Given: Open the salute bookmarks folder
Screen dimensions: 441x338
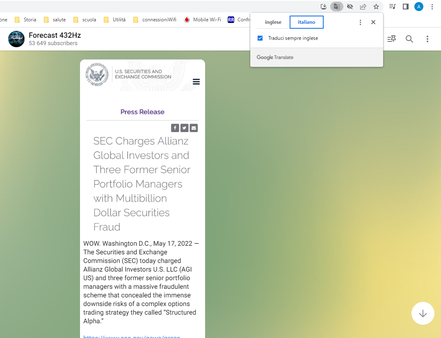Looking at the screenshot, I should [x=55, y=20].
